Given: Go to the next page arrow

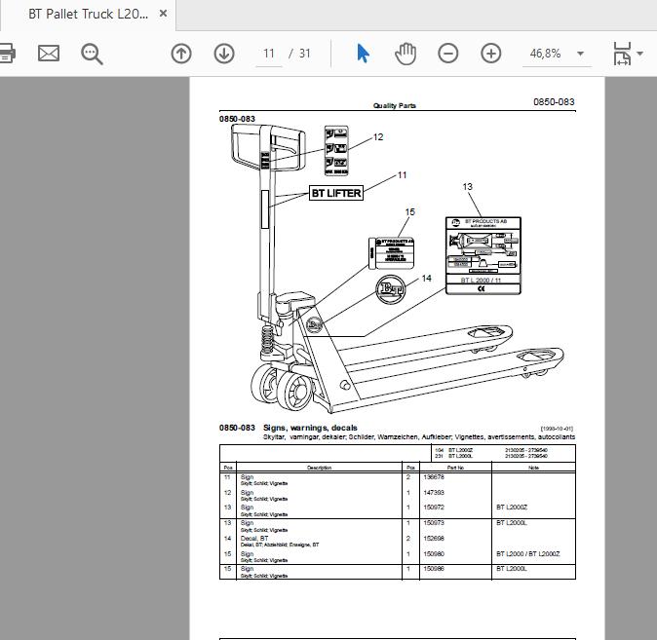Looking at the screenshot, I should (224, 54).
